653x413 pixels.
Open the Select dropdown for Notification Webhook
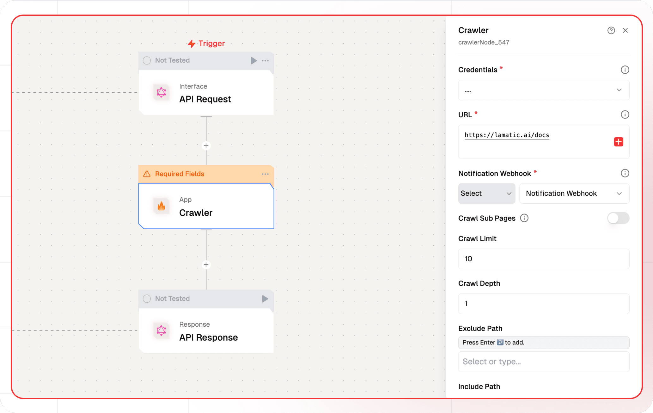click(486, 194)
